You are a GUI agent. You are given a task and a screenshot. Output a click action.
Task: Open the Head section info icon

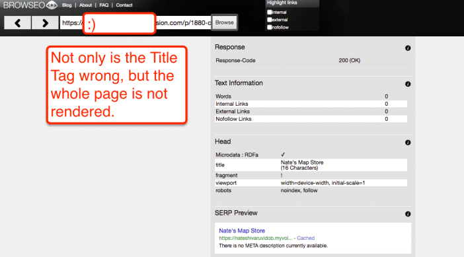(408, 143)
